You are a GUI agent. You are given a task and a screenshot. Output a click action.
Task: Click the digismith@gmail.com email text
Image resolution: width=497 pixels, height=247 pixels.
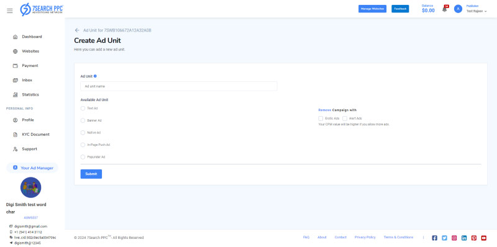click(x=30, y=227)
